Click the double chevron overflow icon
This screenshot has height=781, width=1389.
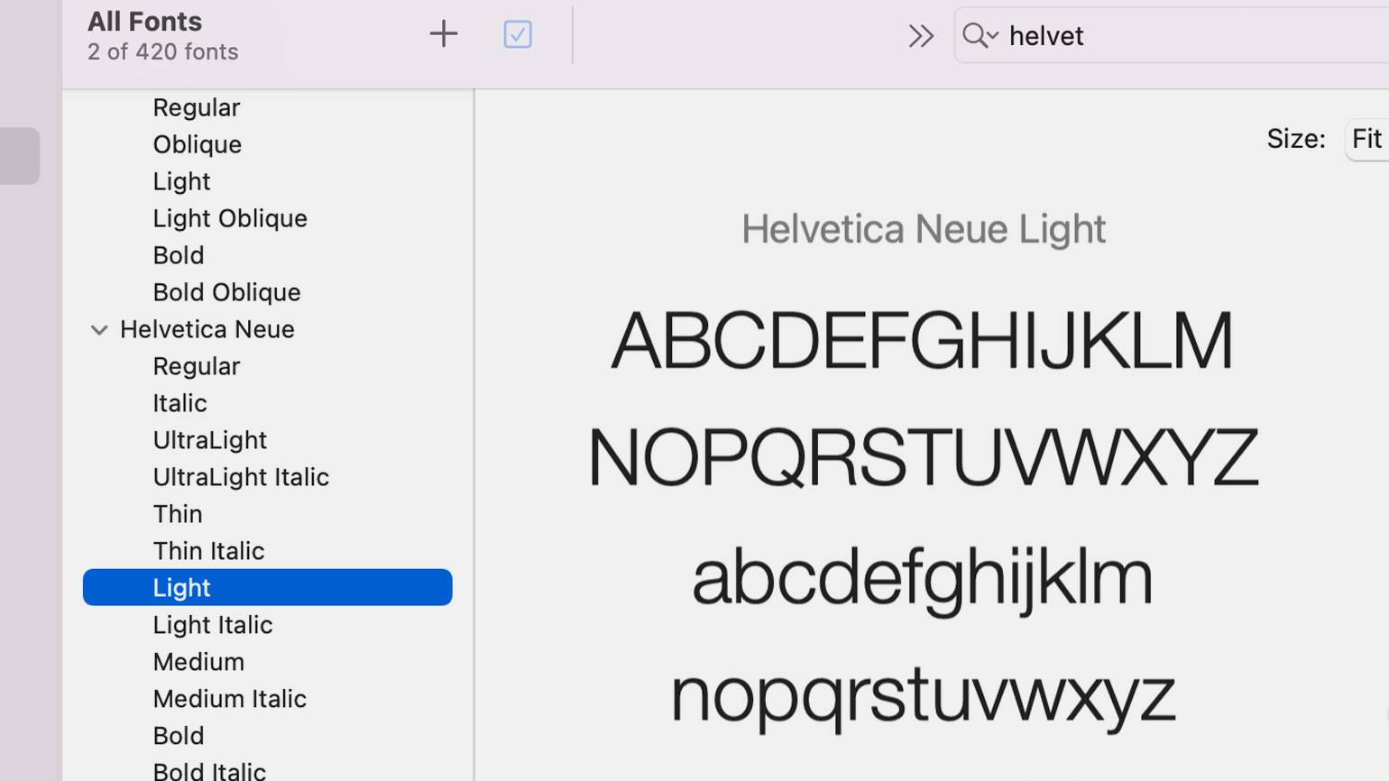pos(920,36)
